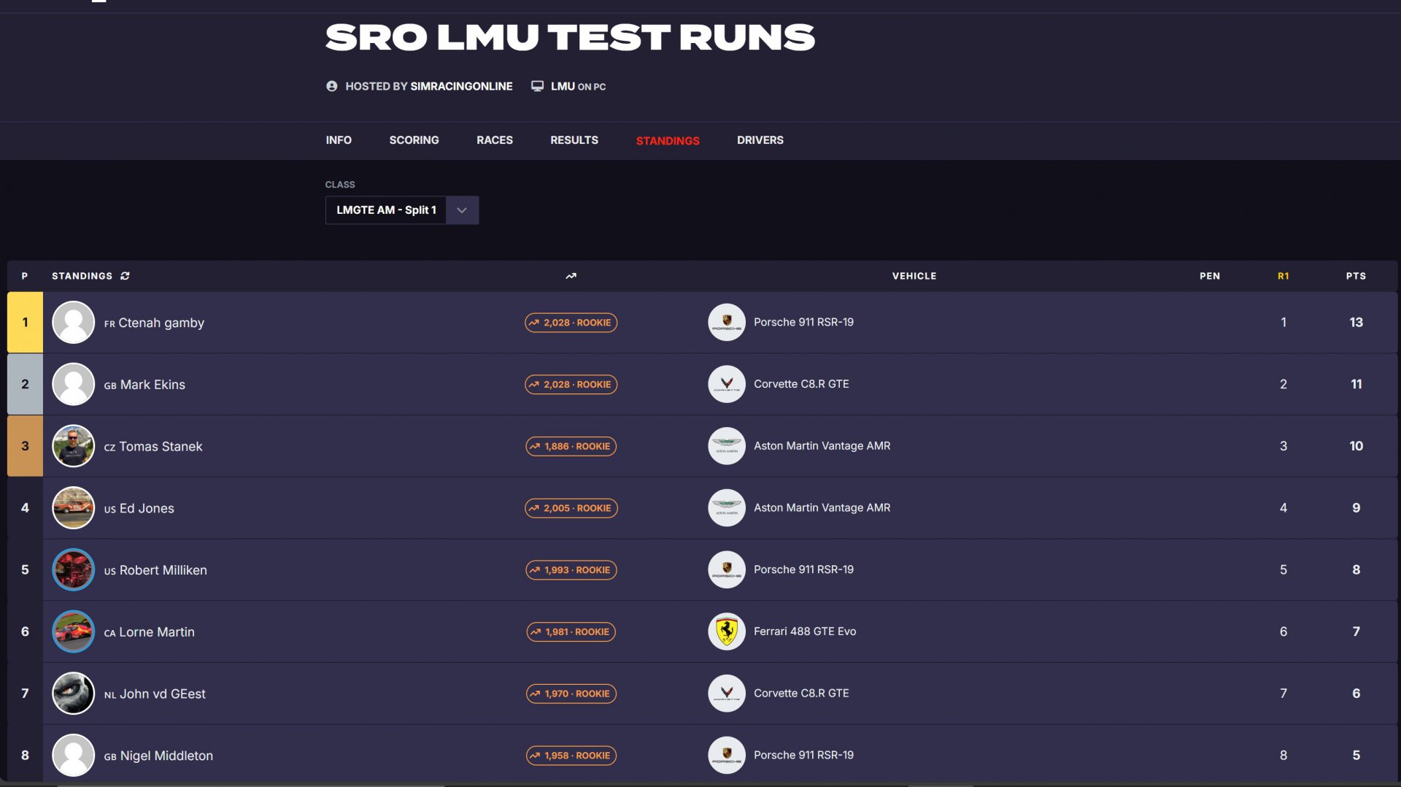Switch to the RACES tab
1401x787 pixels.
click(x=495, y=140)
